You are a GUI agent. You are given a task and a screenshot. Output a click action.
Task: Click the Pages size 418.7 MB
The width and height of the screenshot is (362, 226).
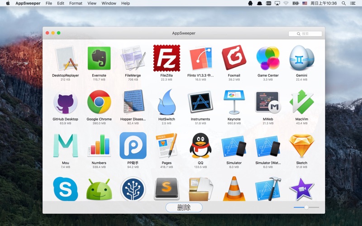click(167, 167)
